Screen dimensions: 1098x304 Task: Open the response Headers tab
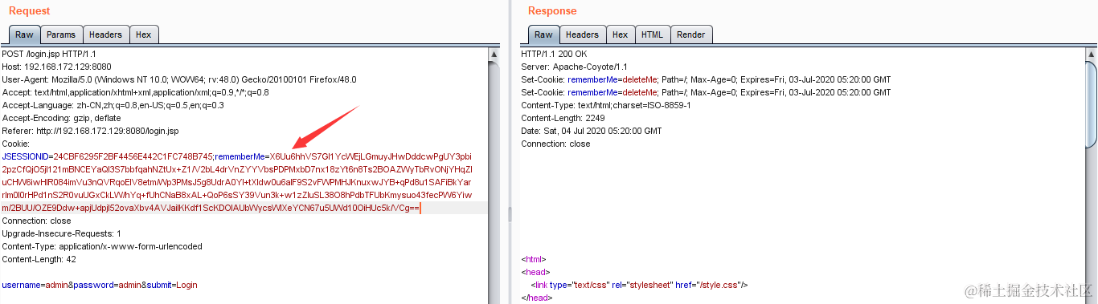coord(582,34)
